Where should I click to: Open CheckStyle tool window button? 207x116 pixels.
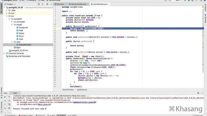point(10,115)
